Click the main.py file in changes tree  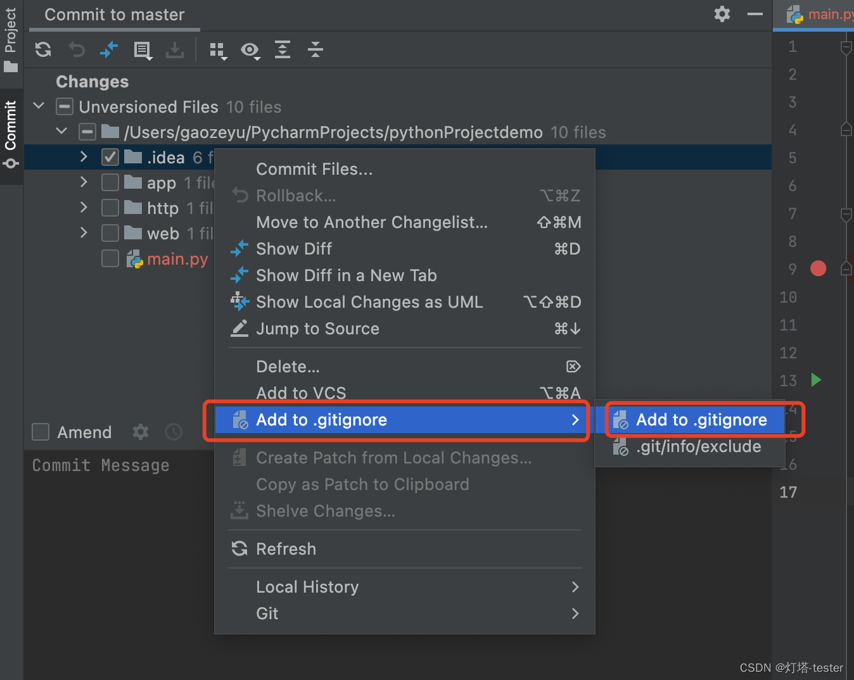[177, 259]
